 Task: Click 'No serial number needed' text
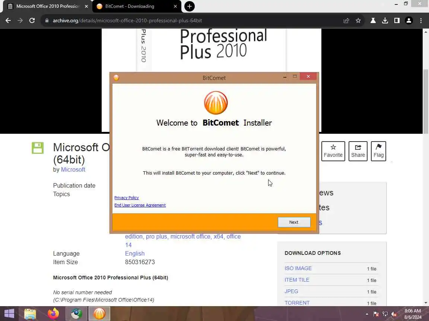tap(82, 292)
